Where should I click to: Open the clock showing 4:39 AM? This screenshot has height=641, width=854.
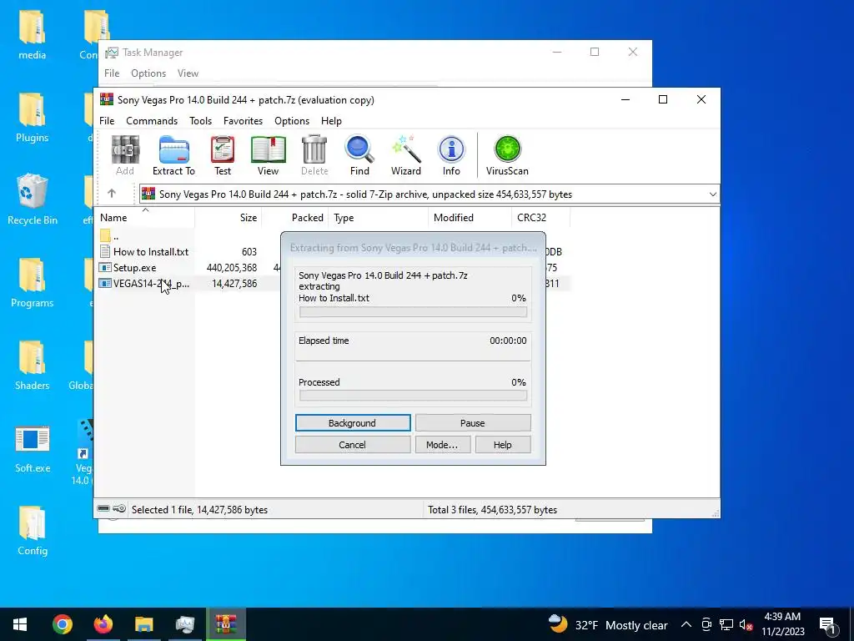pos(782,624)
